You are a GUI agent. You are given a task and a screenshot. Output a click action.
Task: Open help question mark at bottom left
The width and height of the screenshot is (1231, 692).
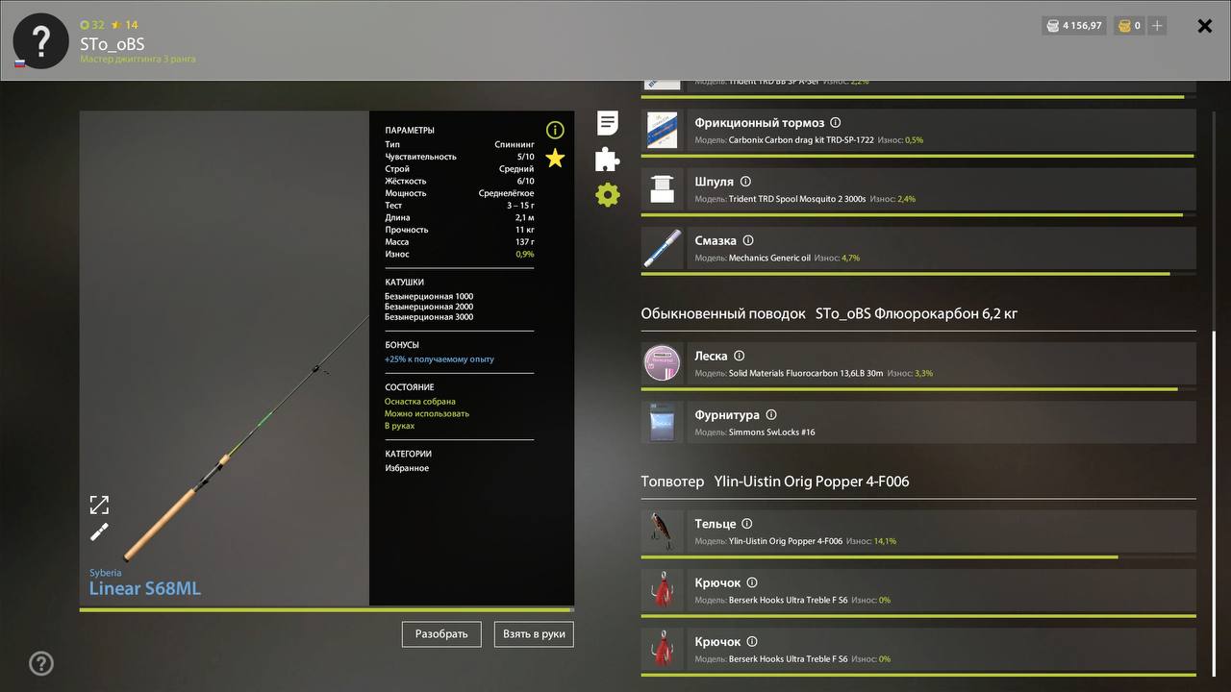[41, 663]
